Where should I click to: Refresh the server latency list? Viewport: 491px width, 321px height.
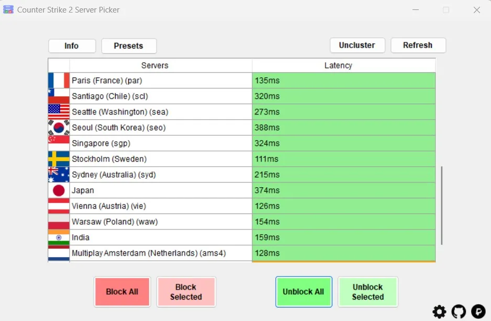click(x=418, y=45)
